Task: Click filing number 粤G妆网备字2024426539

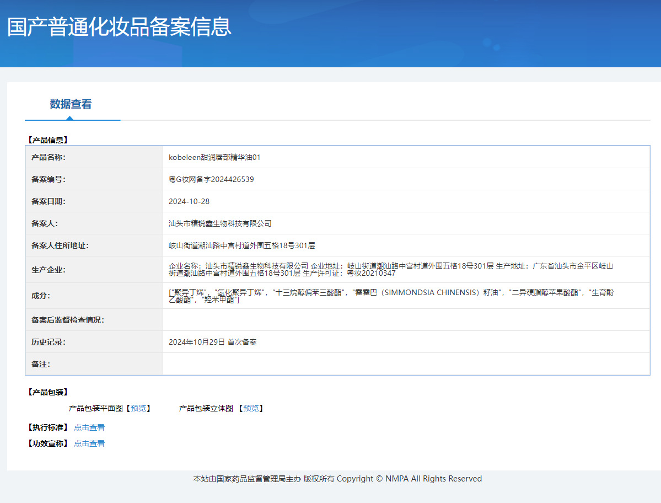Action: (x=211, y=179)
